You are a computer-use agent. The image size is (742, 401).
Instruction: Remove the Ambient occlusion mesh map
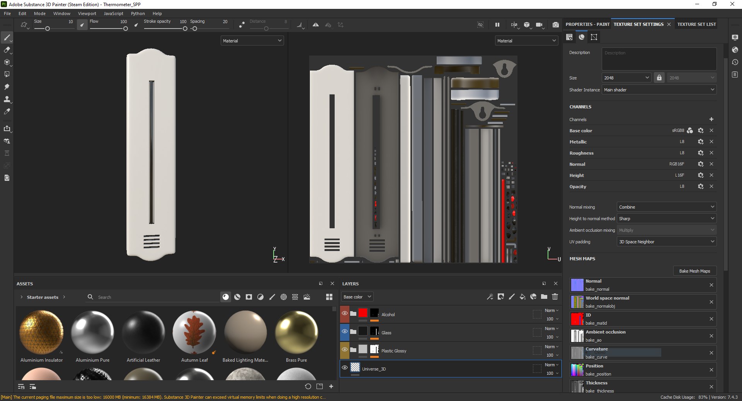[711, 336]
